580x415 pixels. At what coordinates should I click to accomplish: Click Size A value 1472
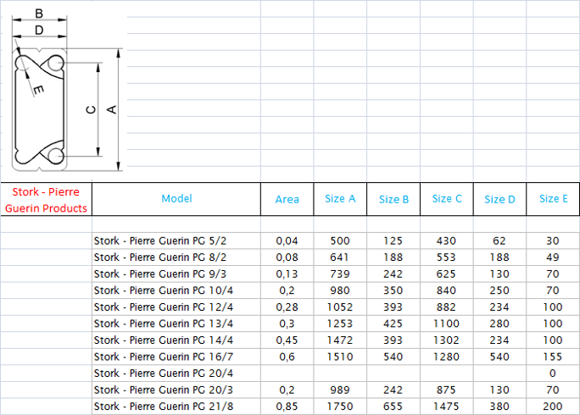(x=340, y=340)
